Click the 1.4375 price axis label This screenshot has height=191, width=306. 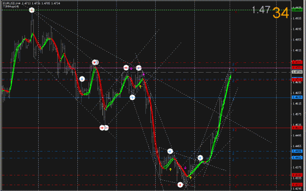coord(297,167)
